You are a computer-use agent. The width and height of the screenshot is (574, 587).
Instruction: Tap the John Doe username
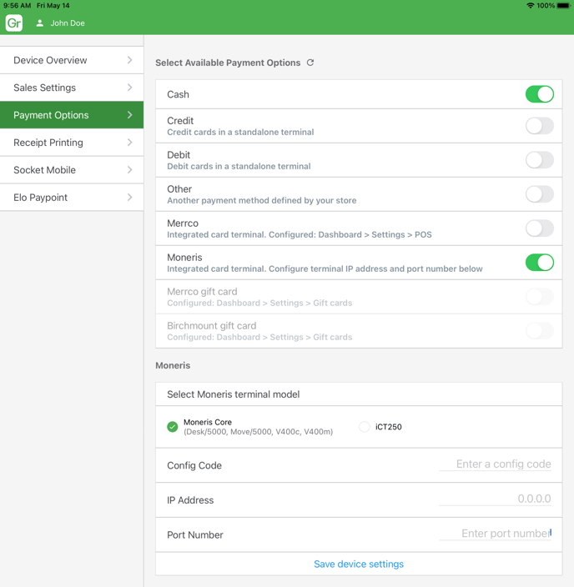[68, 23]
